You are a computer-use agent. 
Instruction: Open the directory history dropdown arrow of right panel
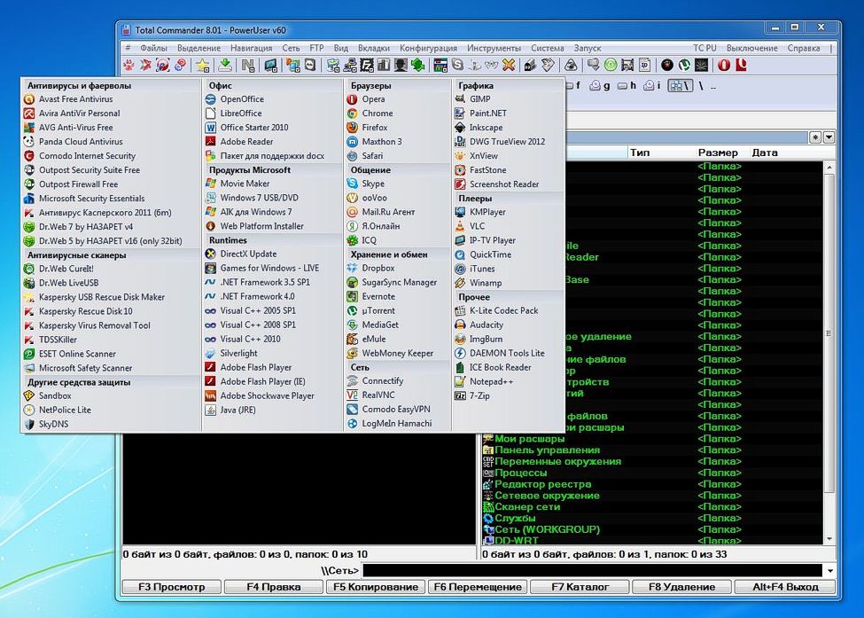click(829, 137)
